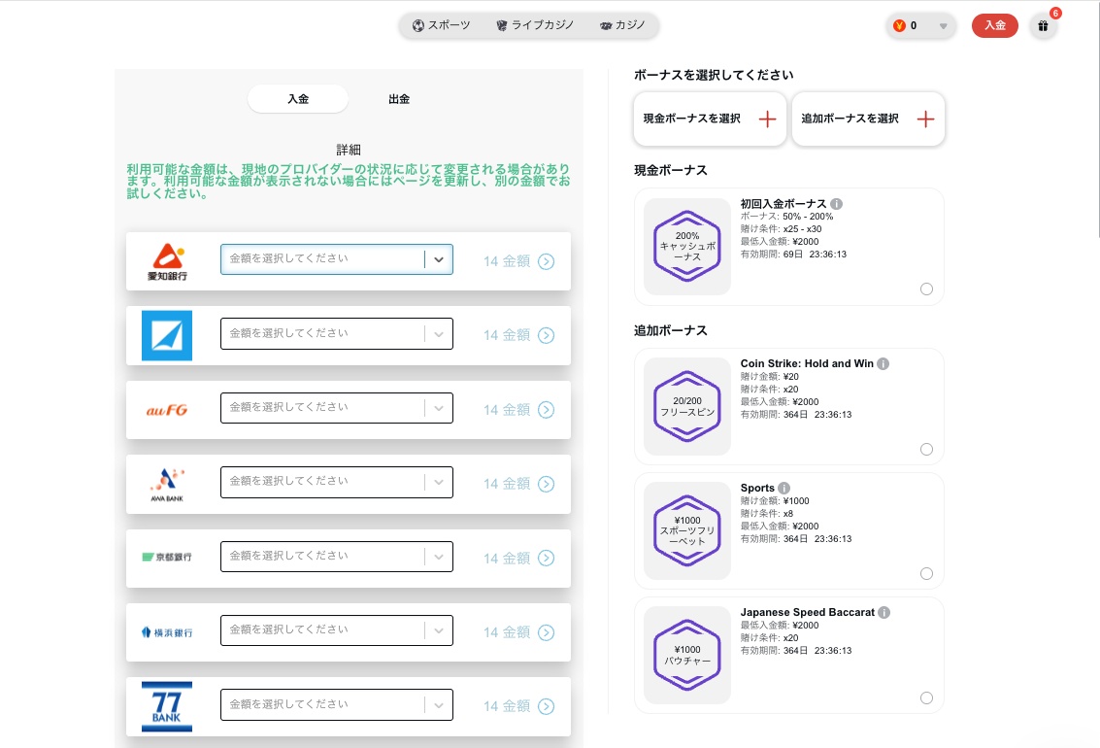Viewport: 1100px width, 748px height.
Task: Proceed arrow for AWA BANK row
Action: (546, 484)
